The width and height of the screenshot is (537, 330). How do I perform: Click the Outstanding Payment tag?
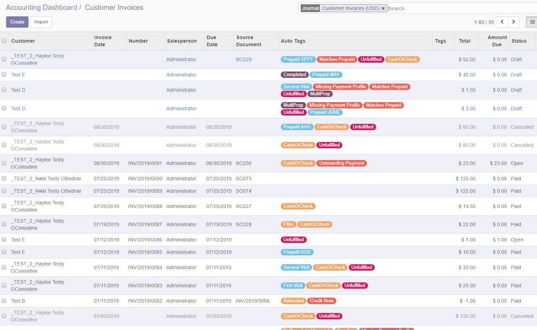341,163
